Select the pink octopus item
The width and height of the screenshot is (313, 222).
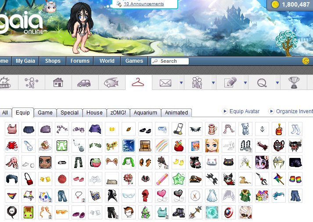pos(12,162)
